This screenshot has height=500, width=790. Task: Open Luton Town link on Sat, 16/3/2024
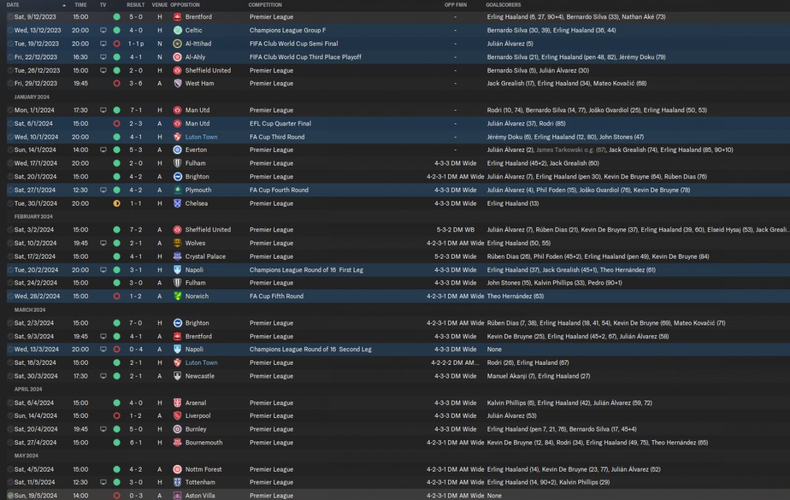201,363
